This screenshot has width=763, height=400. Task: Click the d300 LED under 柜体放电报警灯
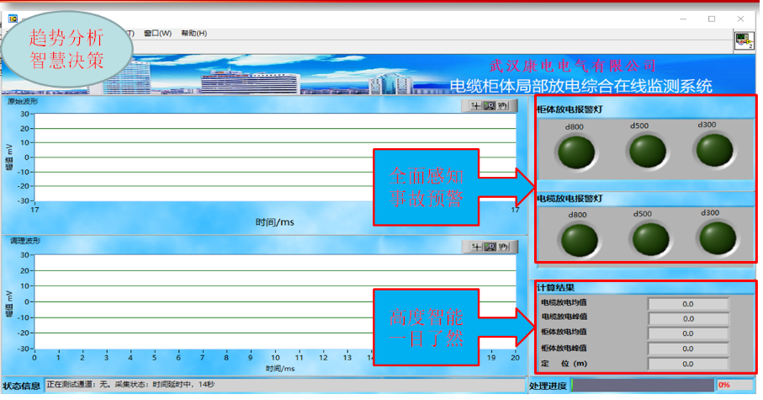[x=714, y=150]
